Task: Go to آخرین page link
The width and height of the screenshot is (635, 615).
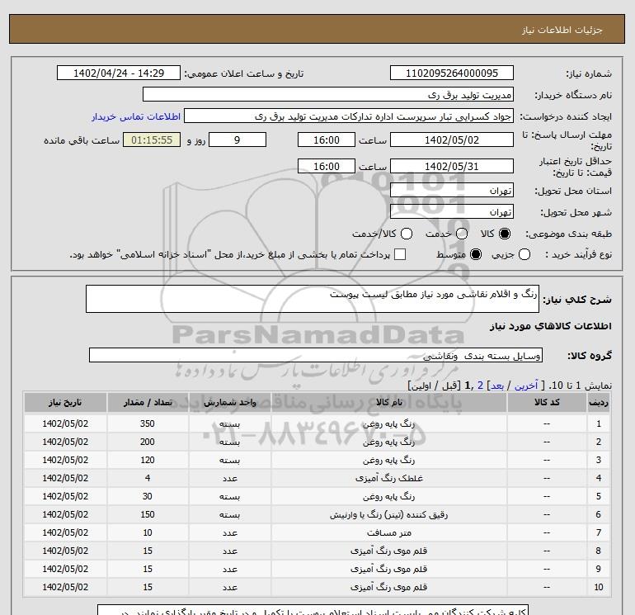Action: click(525, 386)
